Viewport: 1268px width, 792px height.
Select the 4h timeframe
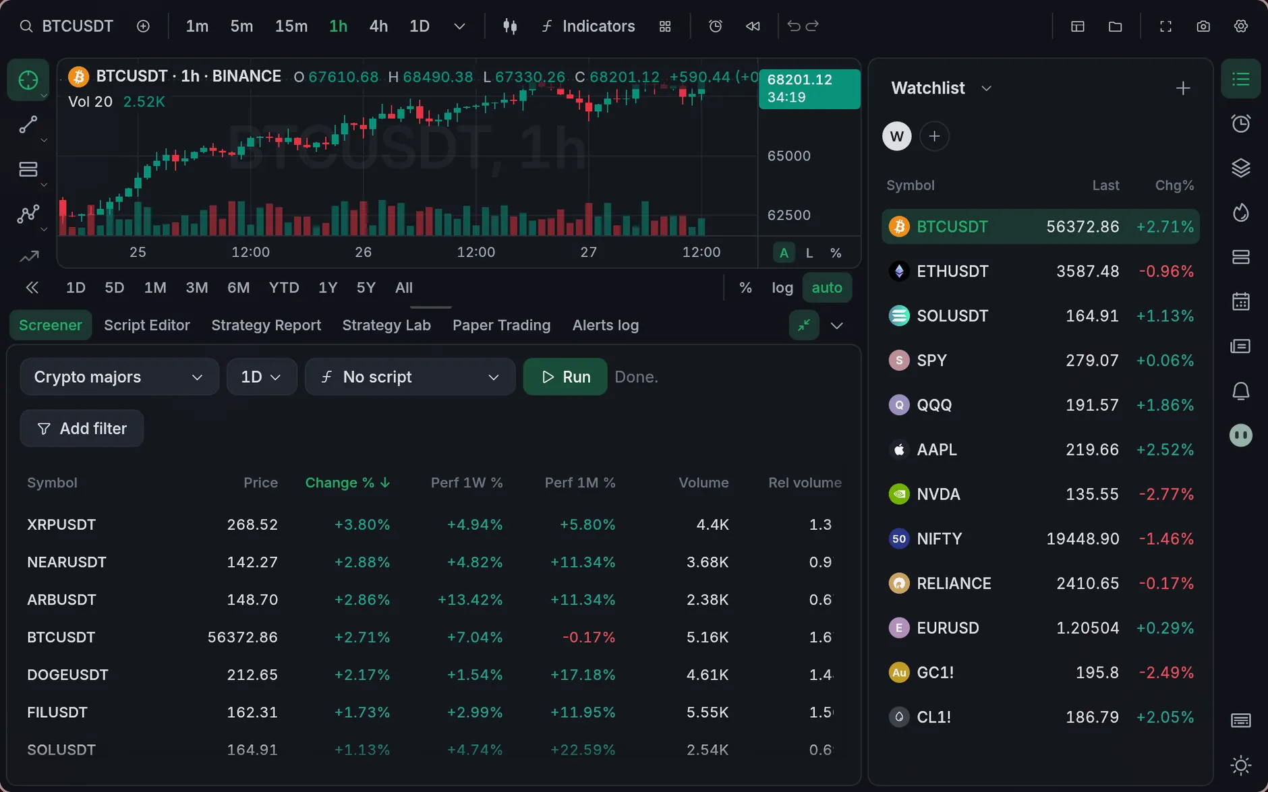click(x=378, y=26)
